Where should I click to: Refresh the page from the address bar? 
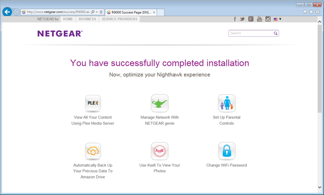101,12
